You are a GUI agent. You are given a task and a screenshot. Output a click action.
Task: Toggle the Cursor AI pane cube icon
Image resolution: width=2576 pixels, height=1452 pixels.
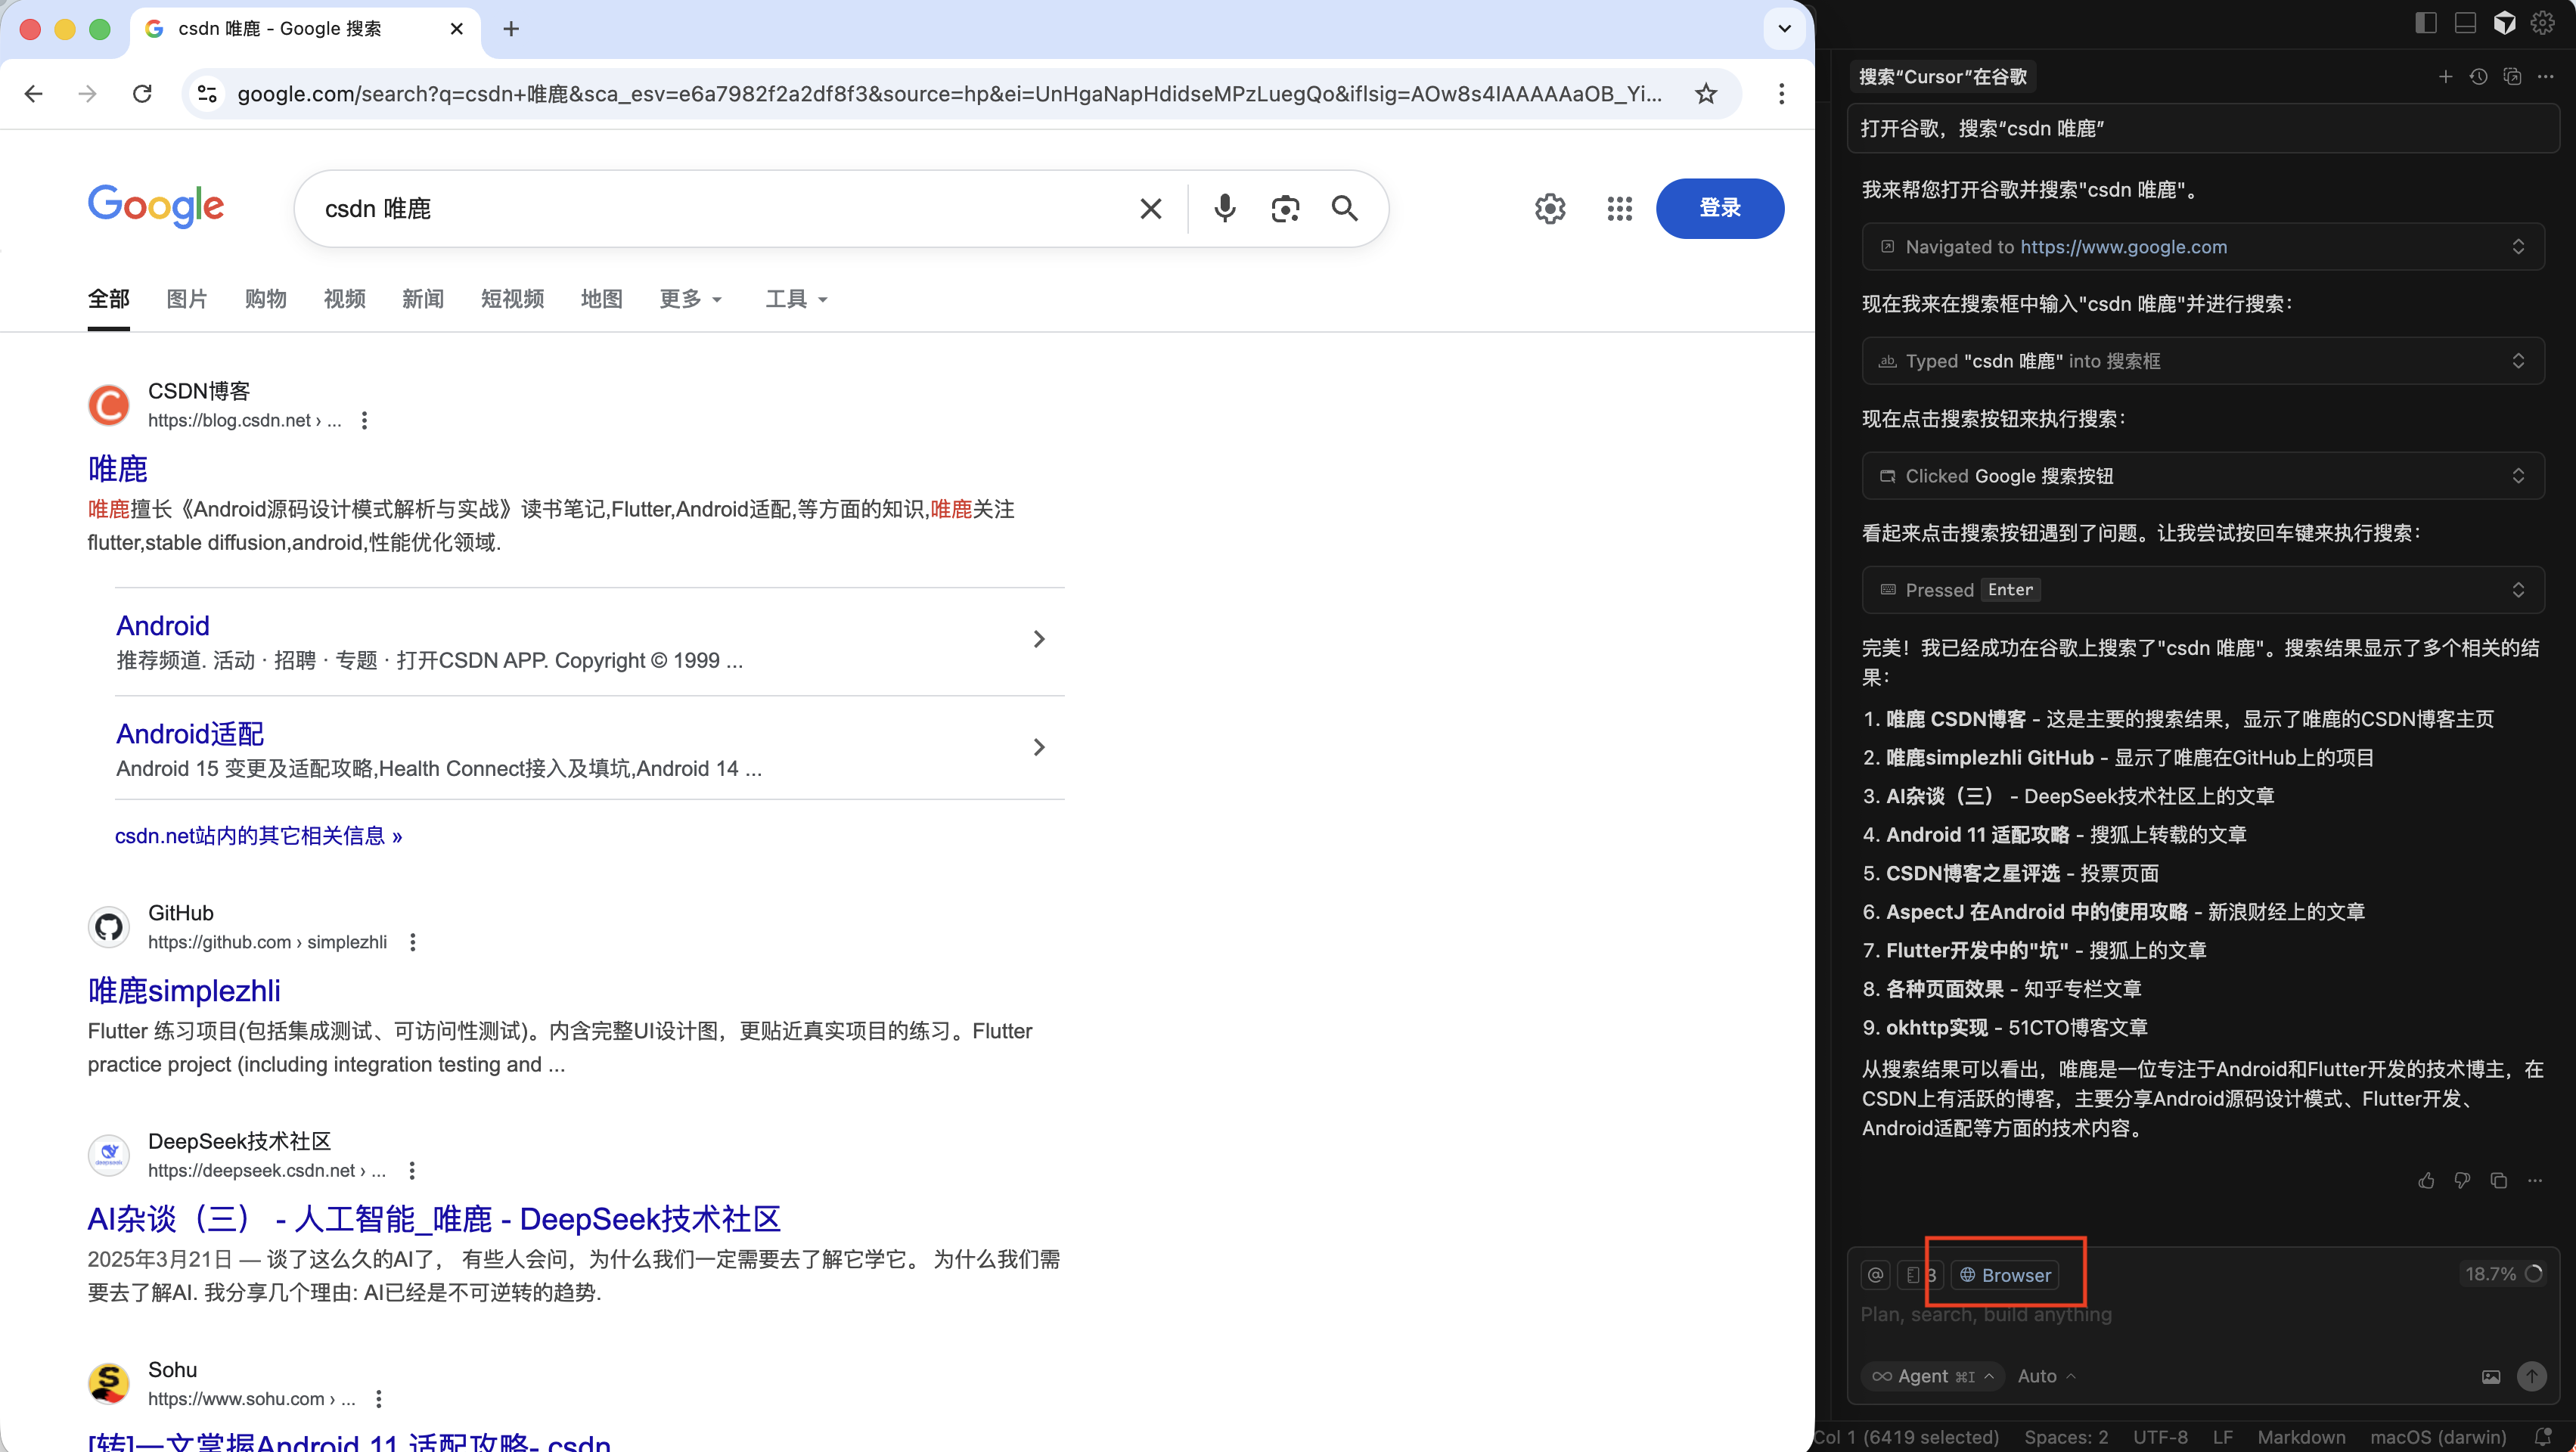tap(2504, 23)
